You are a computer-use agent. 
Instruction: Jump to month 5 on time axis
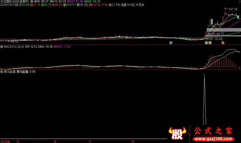18,141
